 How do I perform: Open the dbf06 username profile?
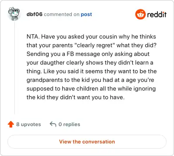tap(34, 14)
